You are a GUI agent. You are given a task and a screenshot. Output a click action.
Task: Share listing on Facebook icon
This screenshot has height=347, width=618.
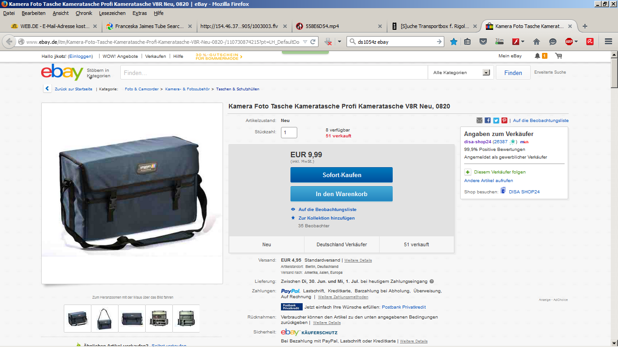click(488, 121)
